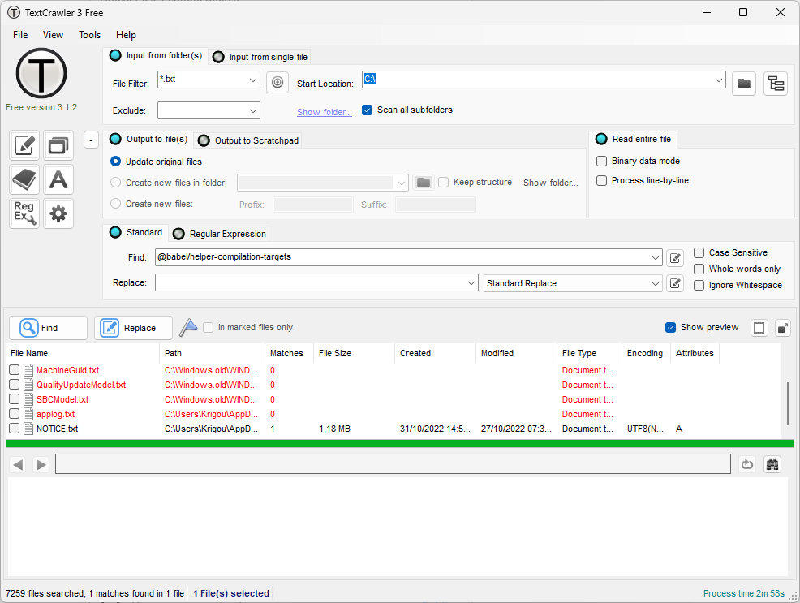The width and height of the screenshot is (800, 603).
Task: Open Standard Replace mode dropdown
Action: point(573,283)
